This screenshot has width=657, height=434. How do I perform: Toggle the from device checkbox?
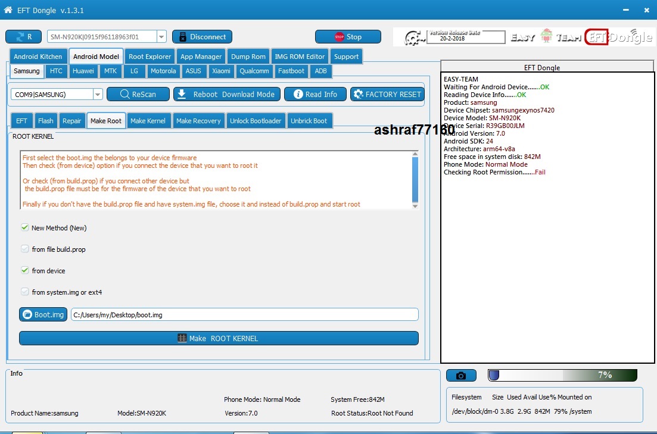pos(25,270)
